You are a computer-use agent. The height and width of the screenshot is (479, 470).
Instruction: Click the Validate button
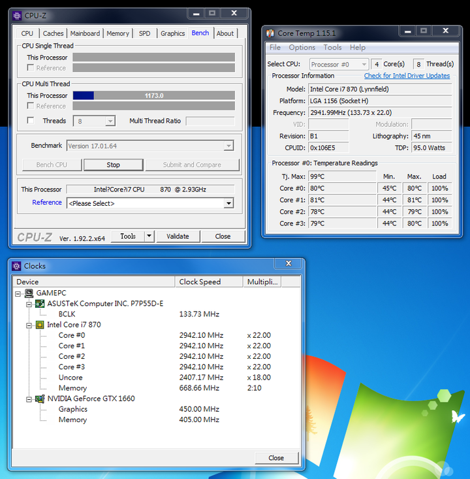click(x=178, y=236)
